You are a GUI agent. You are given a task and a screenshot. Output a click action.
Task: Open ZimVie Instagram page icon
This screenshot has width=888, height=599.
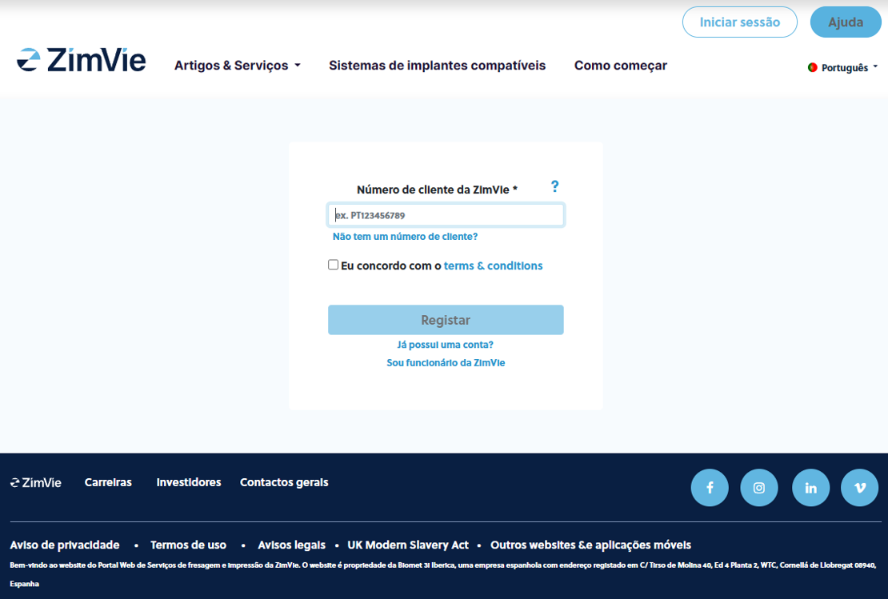coord(759,488)
